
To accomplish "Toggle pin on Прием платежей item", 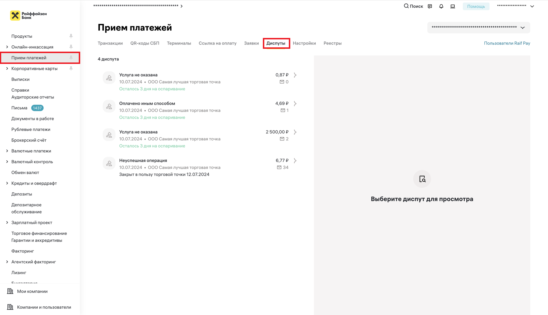I will [x=71, y=58].
